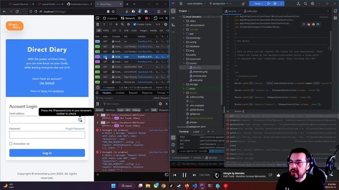
Task: Check the Remember me checkbox
Action: [x=11, y=144]
